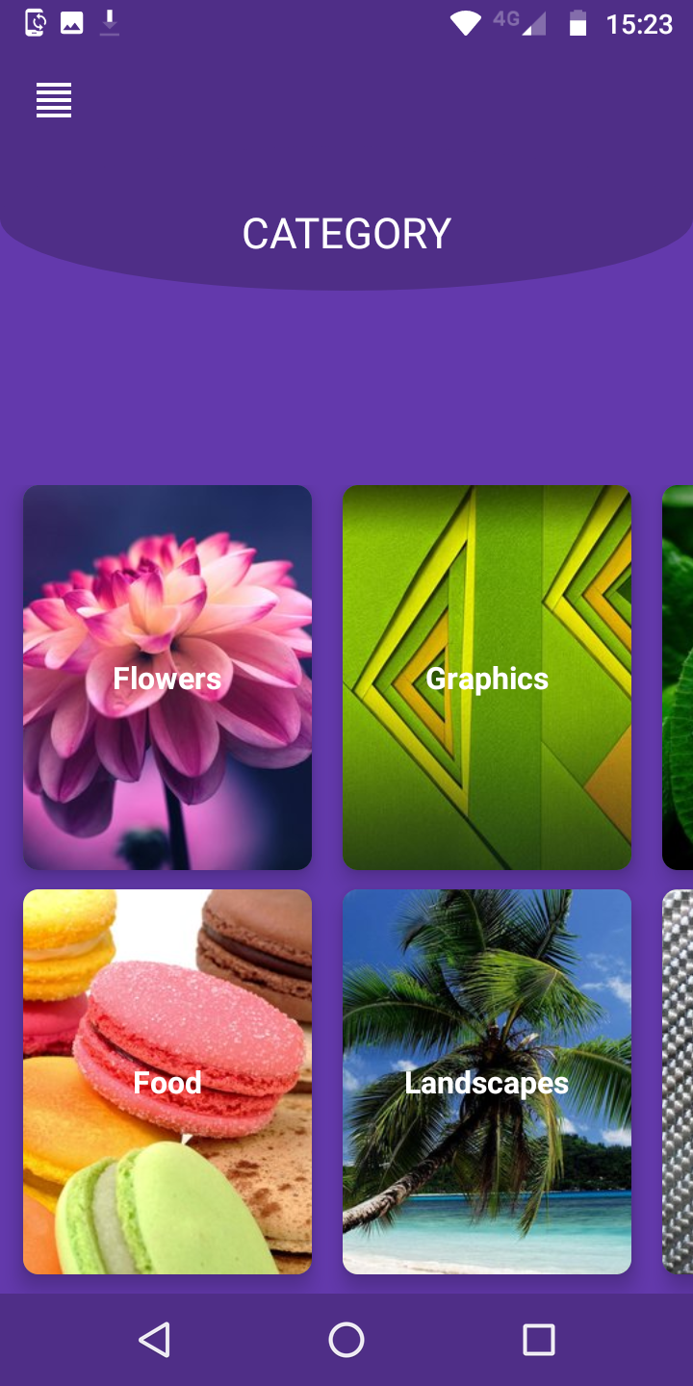Open the Flowers wallpaper category

[167, 678]
